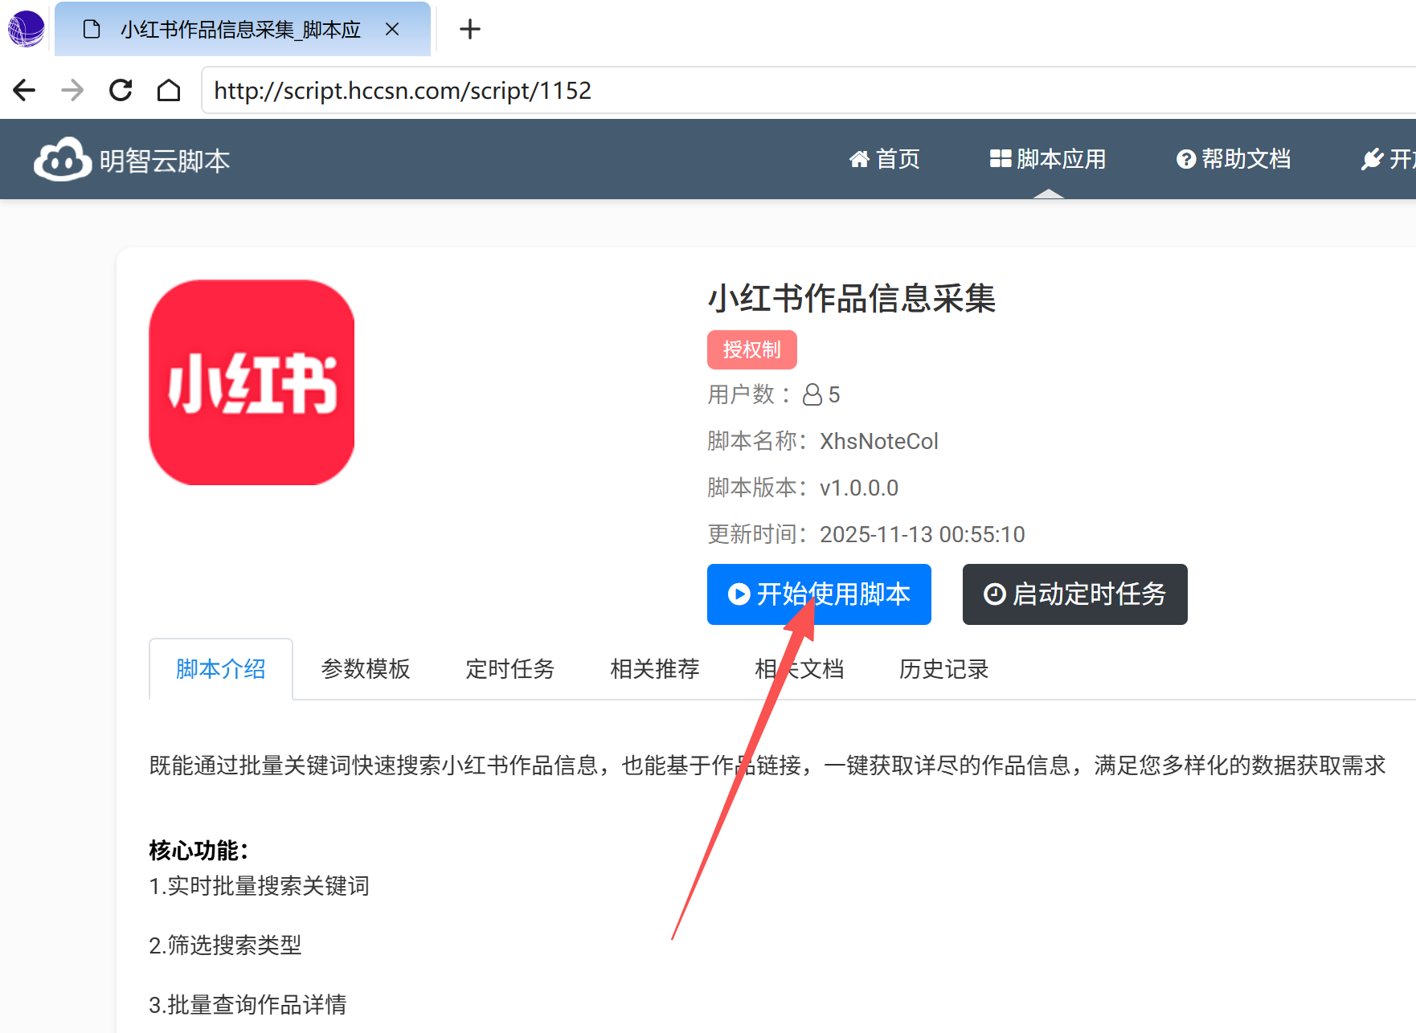Screen dimensions: 1416x1033
Task: Close the 小红书作品信息采集 browser tab
Action: 392,30
